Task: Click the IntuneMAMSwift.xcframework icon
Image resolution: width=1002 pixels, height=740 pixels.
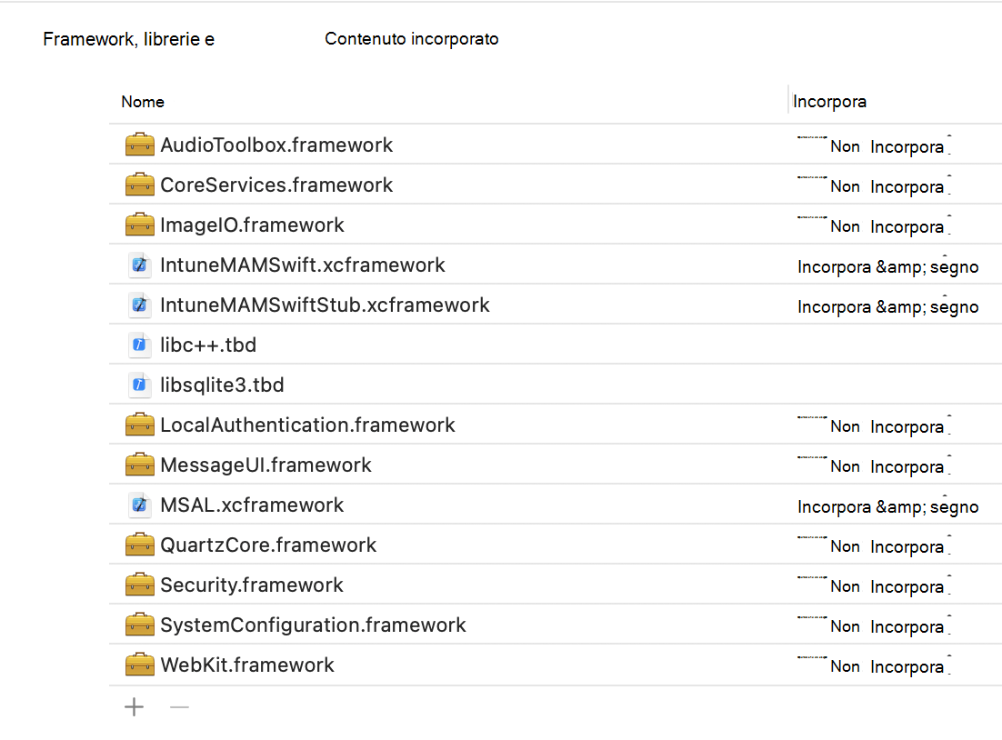Action: tap(140, 265)
